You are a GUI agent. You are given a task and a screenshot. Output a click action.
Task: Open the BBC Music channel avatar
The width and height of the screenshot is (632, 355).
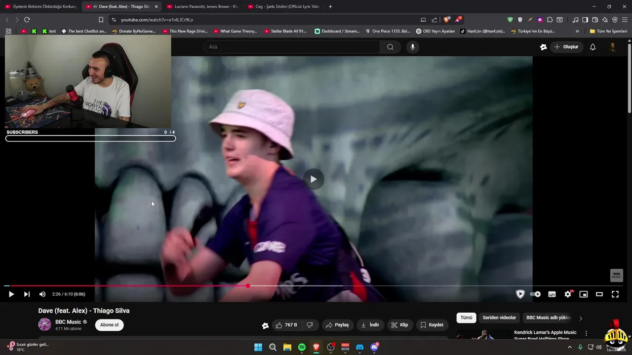coord(45,324)
